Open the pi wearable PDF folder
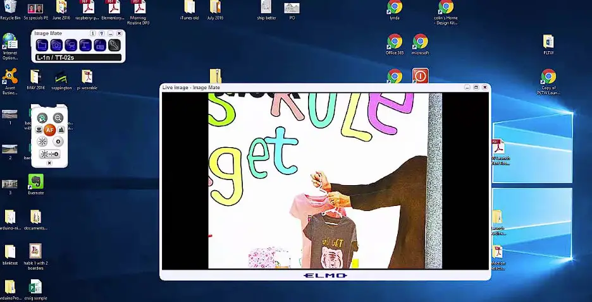 pyautogui.click(x=87, y=79)
